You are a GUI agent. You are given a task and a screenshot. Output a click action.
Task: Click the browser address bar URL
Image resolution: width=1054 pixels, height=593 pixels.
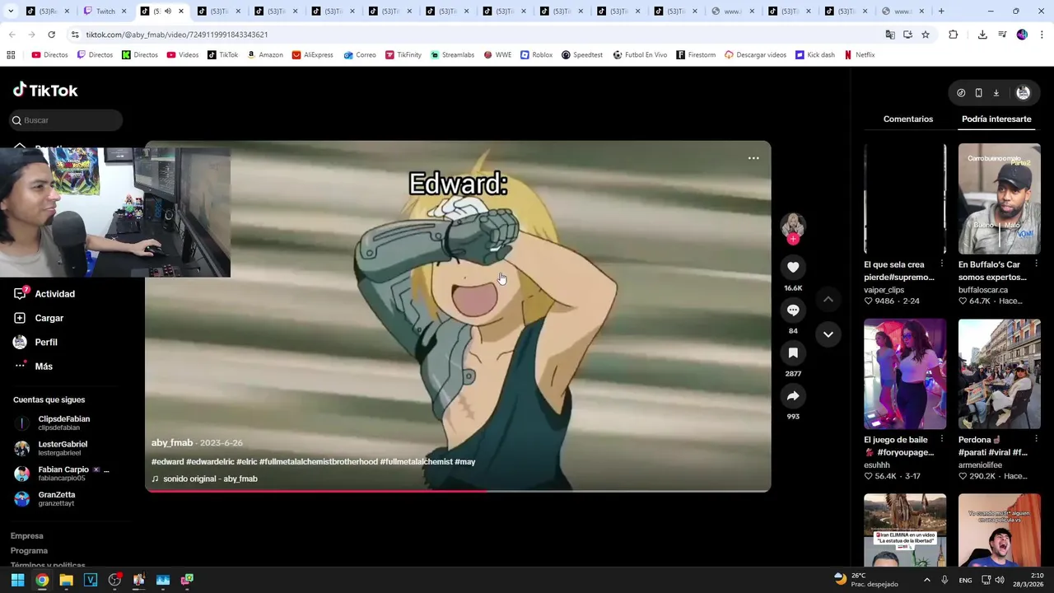click(176, 35)
